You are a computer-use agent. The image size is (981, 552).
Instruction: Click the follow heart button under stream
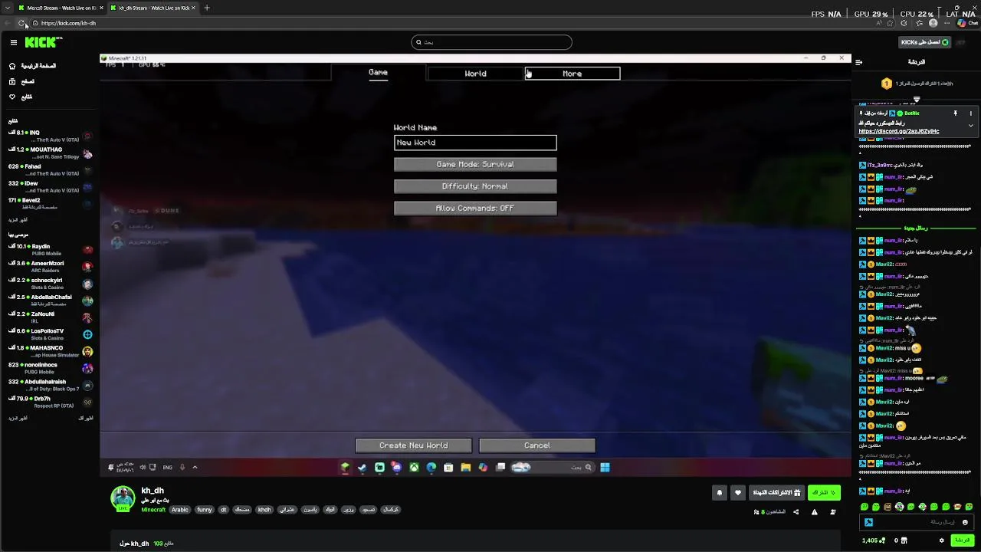pyautogui.click(x=738, y=492)
